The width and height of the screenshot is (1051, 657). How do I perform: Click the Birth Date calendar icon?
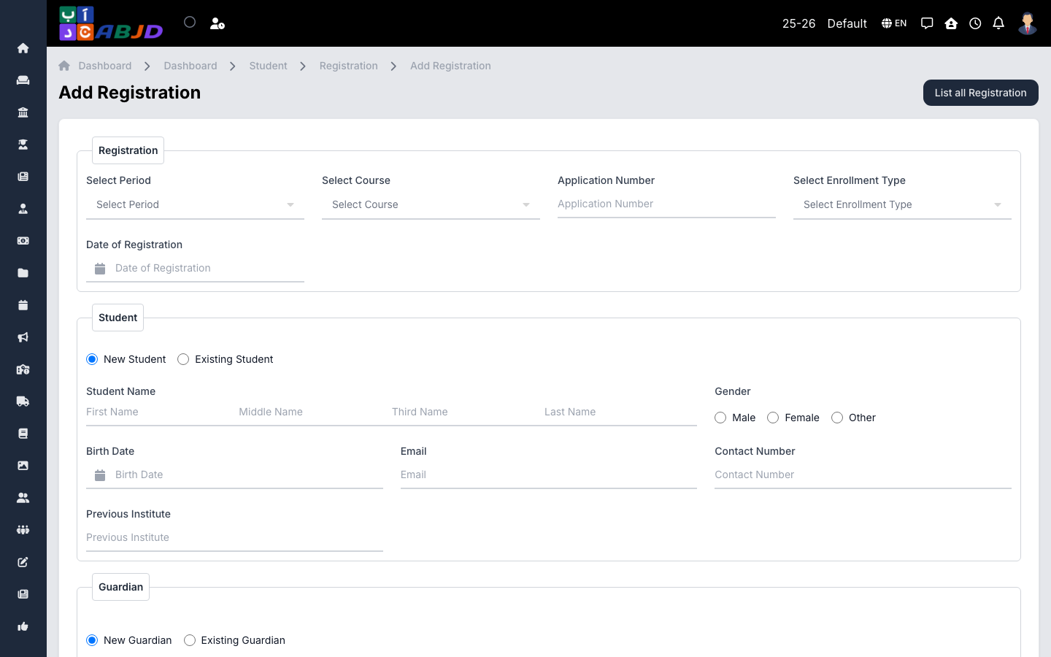100,475
